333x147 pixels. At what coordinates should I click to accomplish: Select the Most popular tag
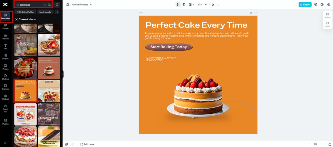[45, 12]
